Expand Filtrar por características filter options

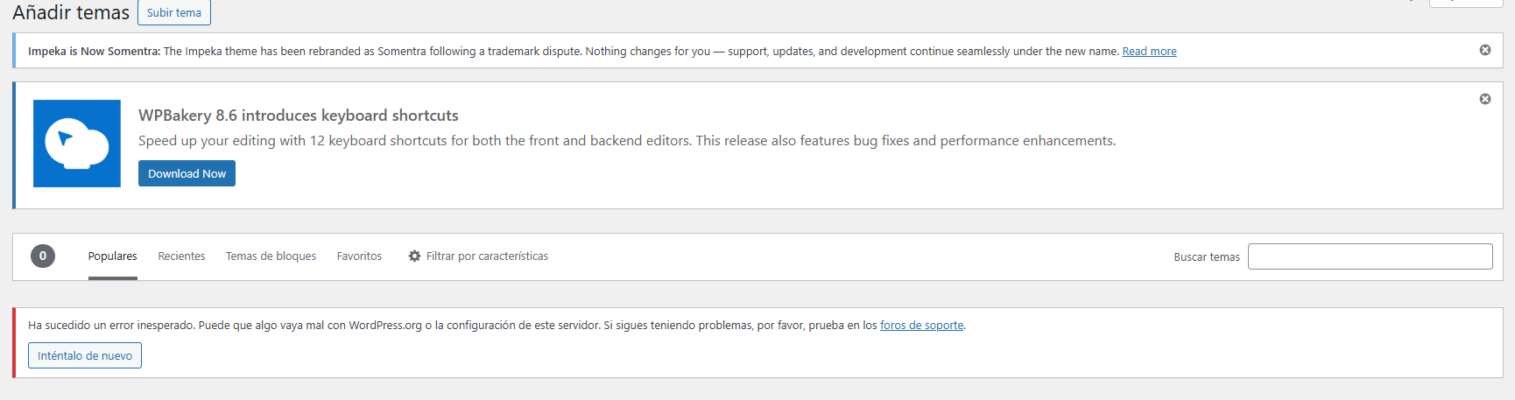478,256
